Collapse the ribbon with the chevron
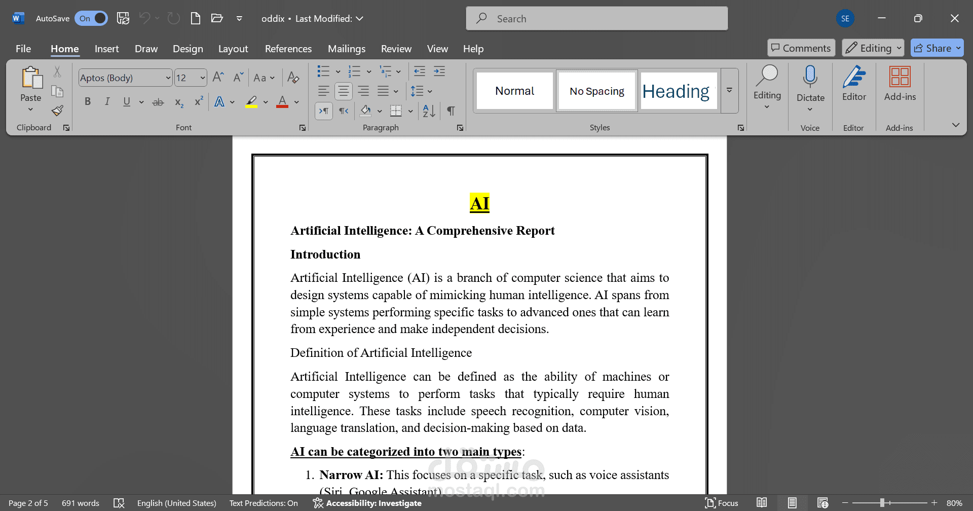 pyautogui.click(x=956, y=125)
